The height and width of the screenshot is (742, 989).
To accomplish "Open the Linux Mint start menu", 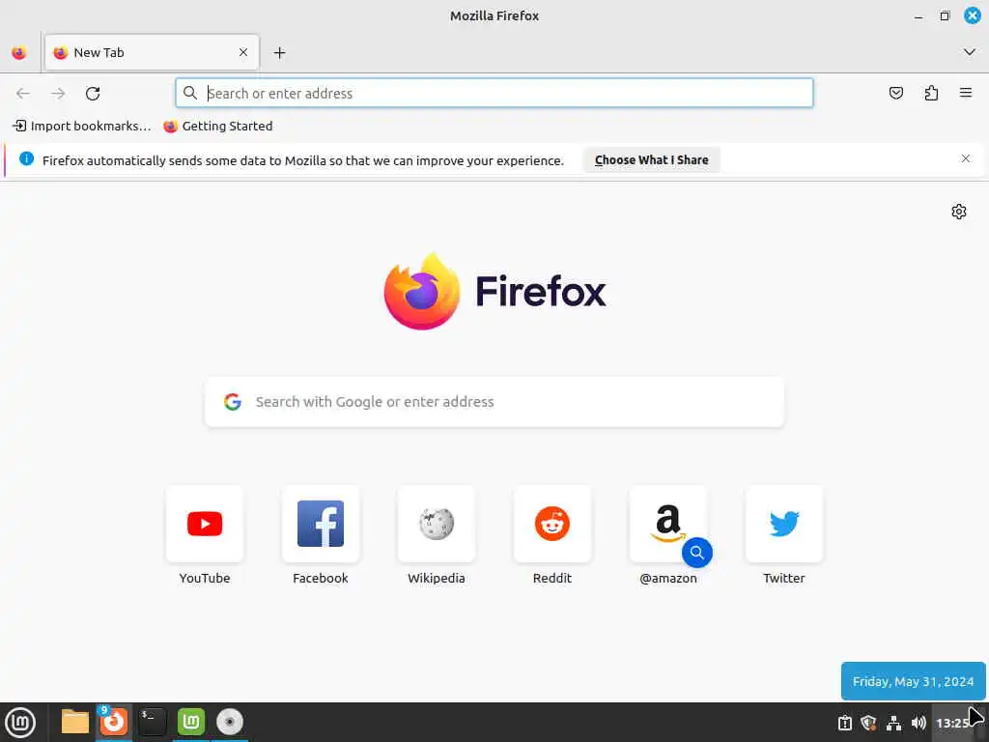I will click(20, 723).
